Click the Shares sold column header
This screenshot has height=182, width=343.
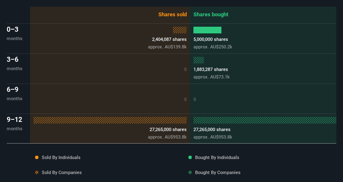[x=173, y=15]
